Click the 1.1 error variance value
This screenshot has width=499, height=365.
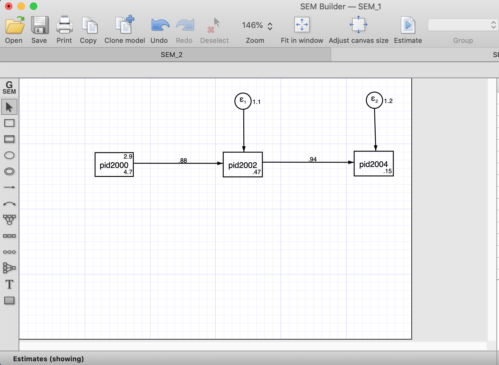coord(257,102)
